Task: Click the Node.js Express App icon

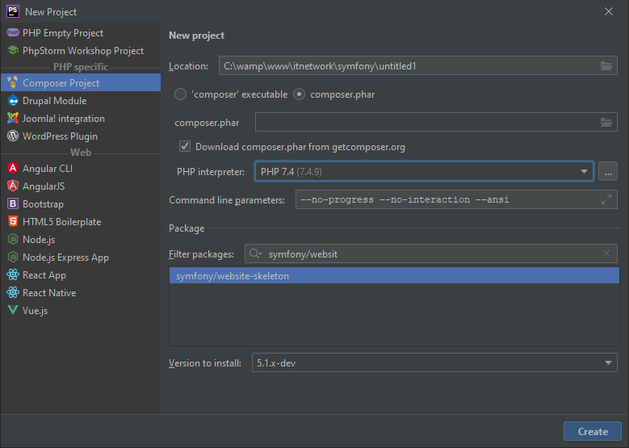Action: [x=13, y=257]
